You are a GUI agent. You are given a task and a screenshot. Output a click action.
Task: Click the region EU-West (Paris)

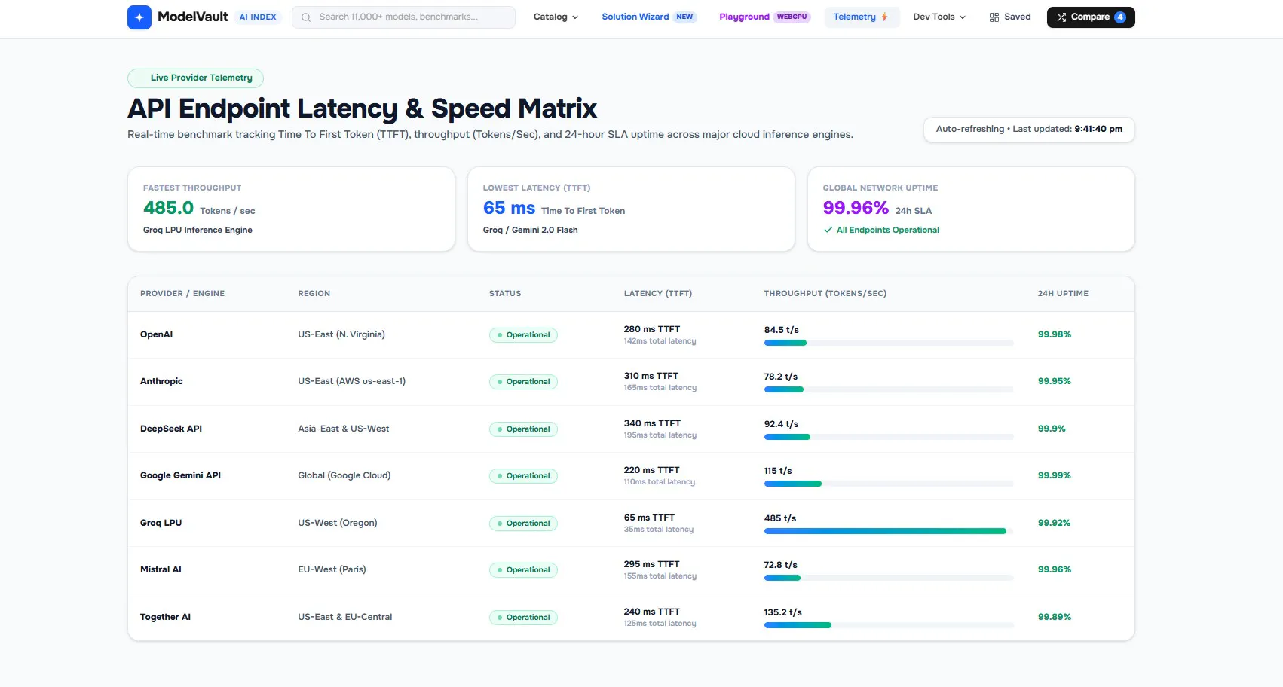coord(332,569)
